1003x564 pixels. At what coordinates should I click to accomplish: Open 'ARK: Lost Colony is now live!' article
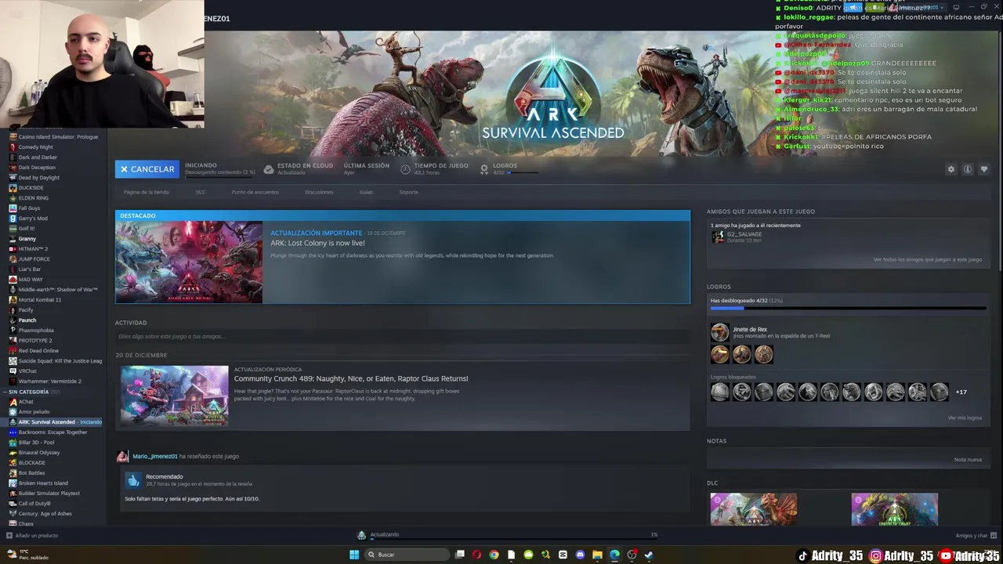click(x=317, y=243)
